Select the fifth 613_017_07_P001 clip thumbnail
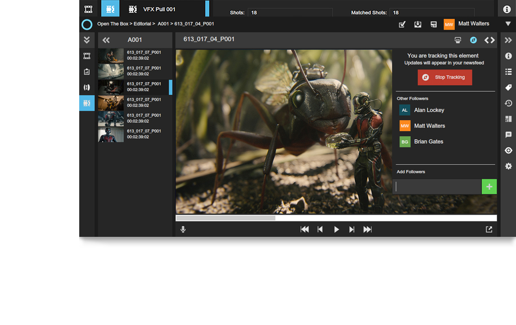 coord(111,119)
